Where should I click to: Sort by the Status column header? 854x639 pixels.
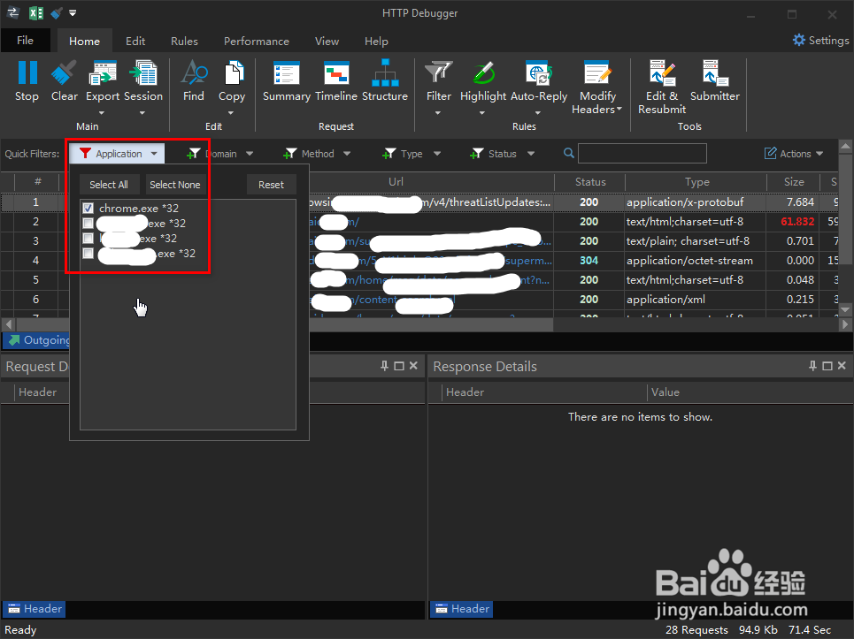(590, 182)
